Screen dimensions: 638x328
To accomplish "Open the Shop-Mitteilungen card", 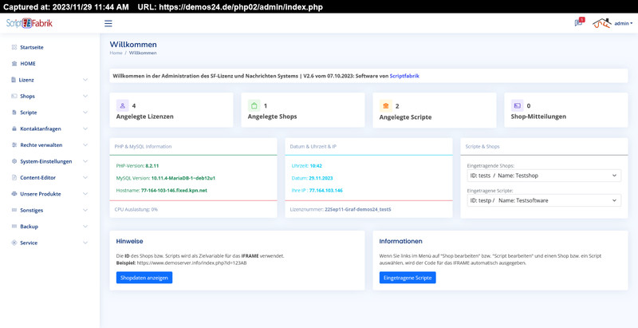I will pyautogui.click(x=566, y=110).
